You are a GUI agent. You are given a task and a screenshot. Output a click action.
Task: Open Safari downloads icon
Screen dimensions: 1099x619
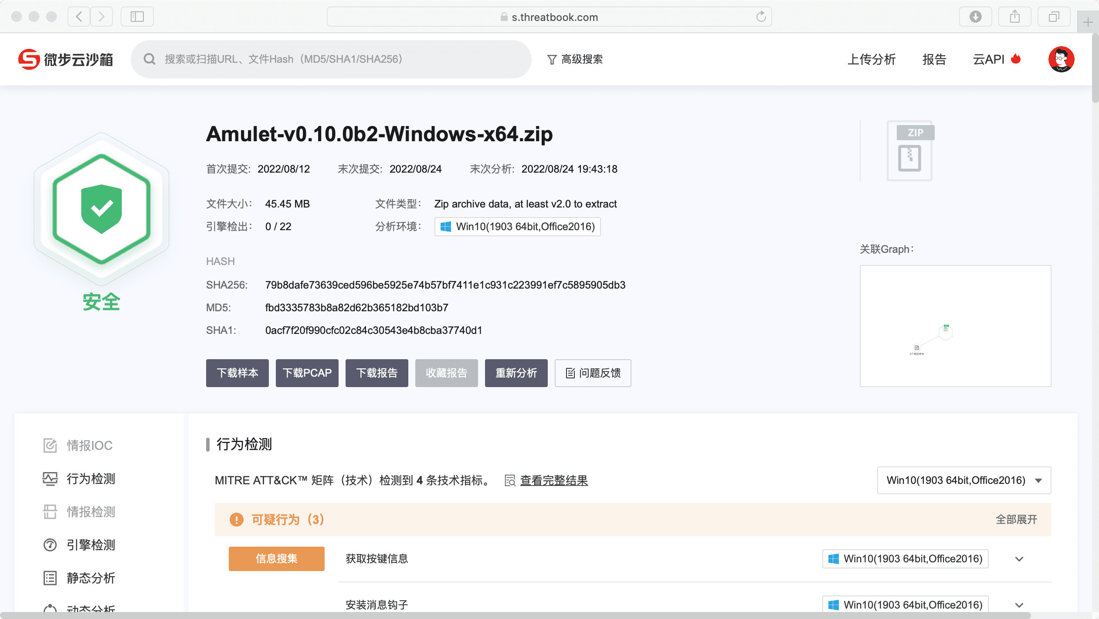point(975,17)
